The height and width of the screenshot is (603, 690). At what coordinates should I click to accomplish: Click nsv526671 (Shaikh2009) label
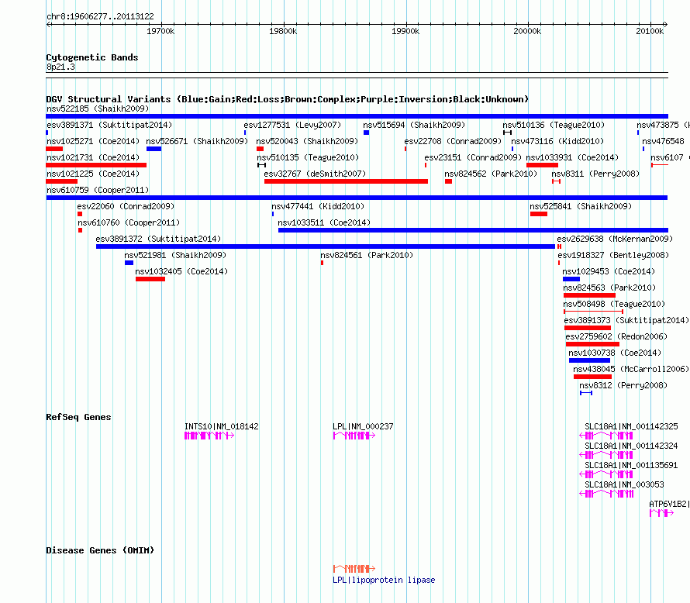coord(197,141)
